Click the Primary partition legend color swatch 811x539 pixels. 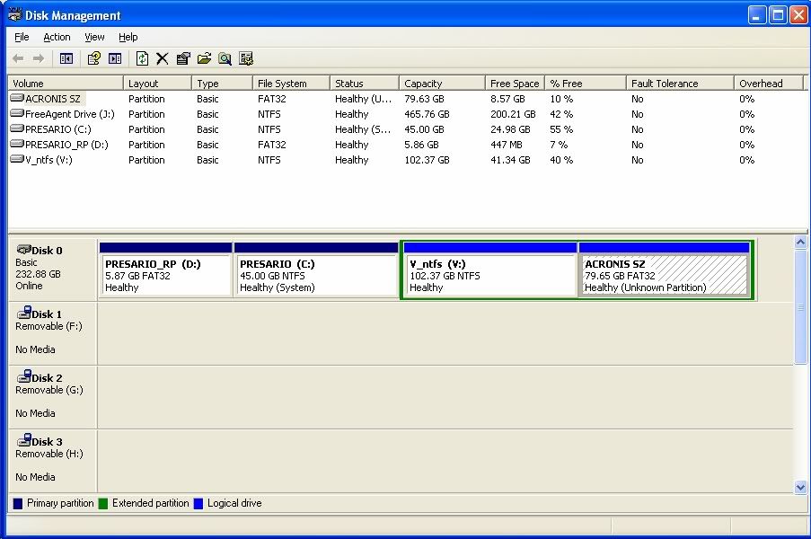(18, 503)
